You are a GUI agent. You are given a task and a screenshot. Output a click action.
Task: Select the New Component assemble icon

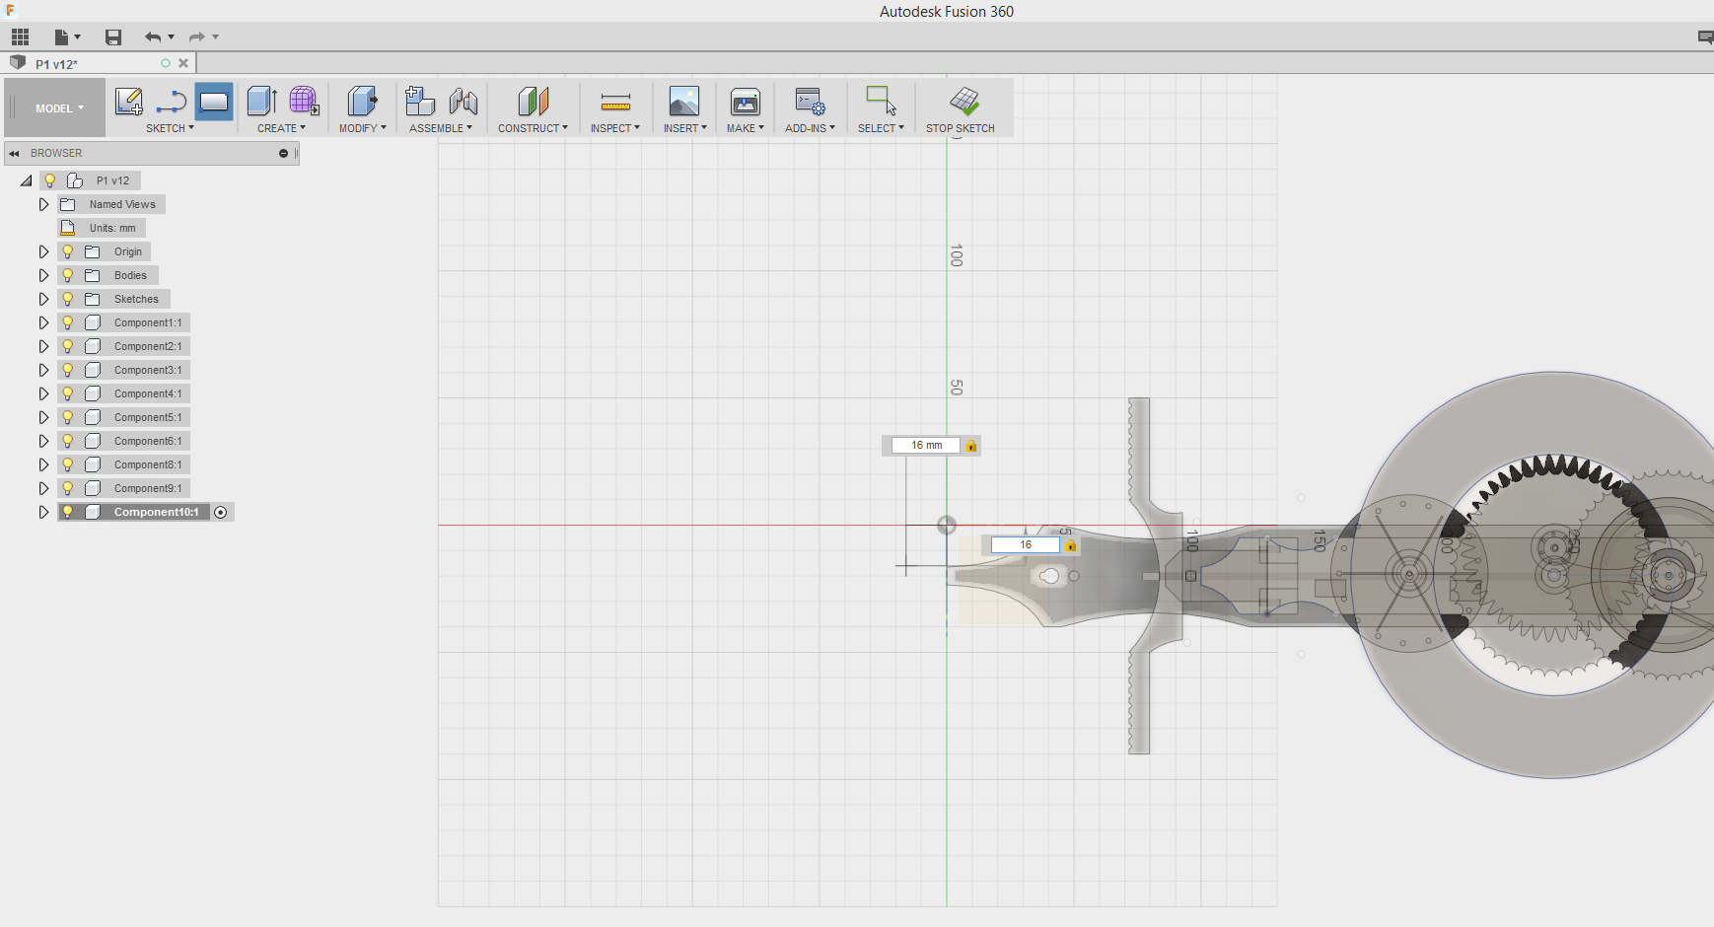(x=420, y=102)
